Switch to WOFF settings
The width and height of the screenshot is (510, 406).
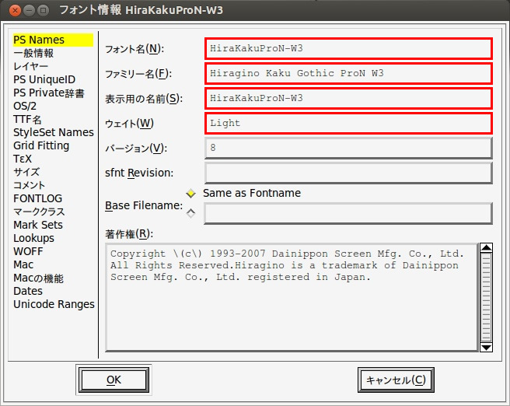tap(28, 251)
